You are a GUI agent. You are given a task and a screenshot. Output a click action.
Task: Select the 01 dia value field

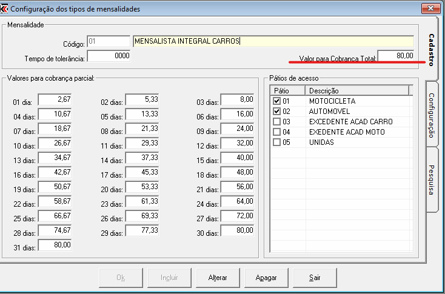(55, 99)
